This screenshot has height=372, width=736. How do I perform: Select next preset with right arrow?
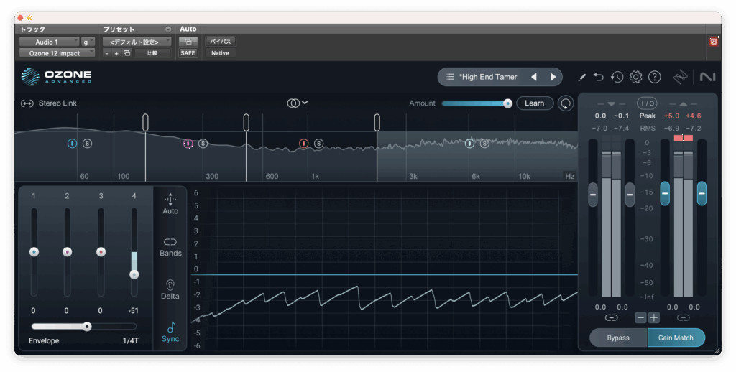coord(553,77)
